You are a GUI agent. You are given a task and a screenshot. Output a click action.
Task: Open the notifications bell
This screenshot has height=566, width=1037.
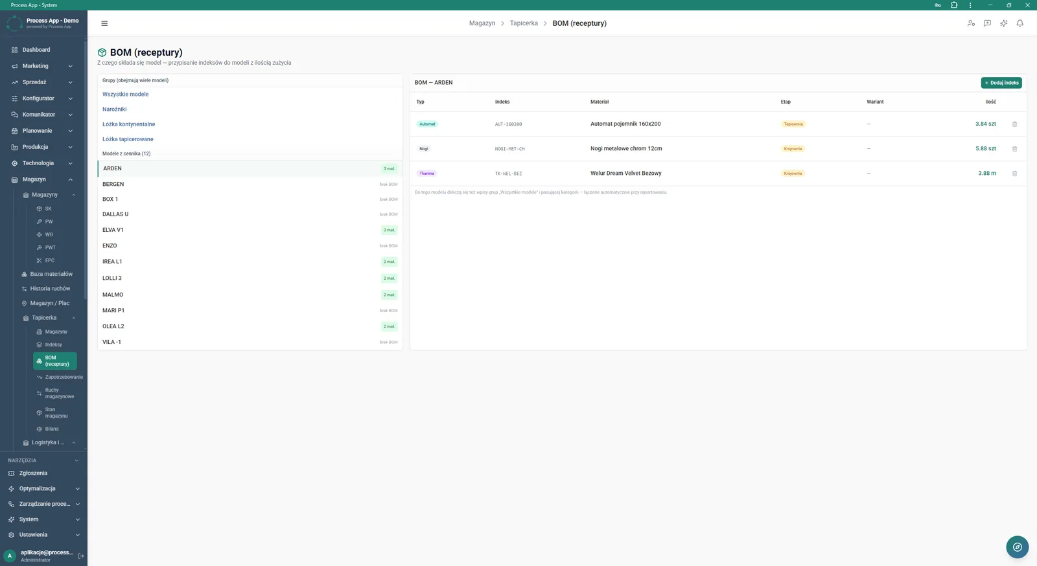pos(1020,23)
